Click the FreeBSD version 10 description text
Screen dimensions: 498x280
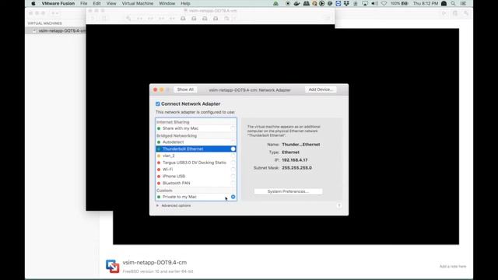tap(158, 271)
